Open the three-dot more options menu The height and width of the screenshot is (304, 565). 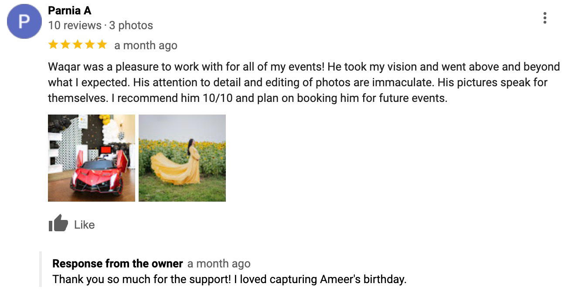[545, 18]
